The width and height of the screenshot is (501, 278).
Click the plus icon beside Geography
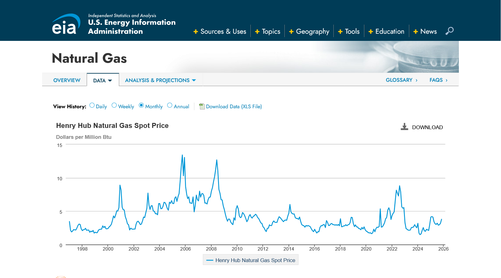(291, 32)
